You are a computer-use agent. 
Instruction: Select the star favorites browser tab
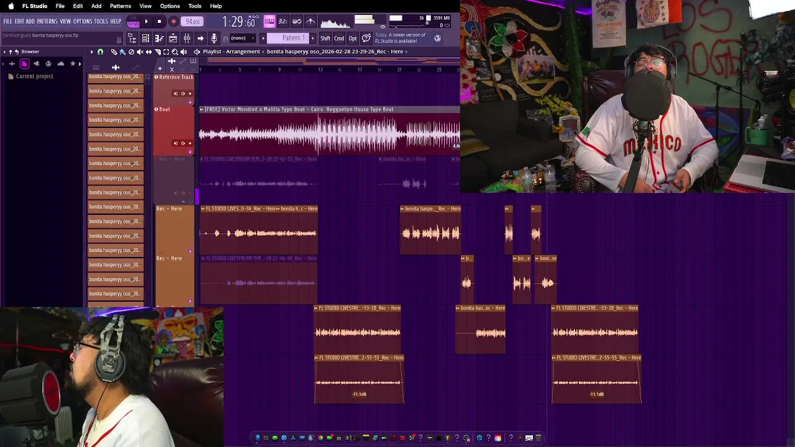[x=73, y=64]
